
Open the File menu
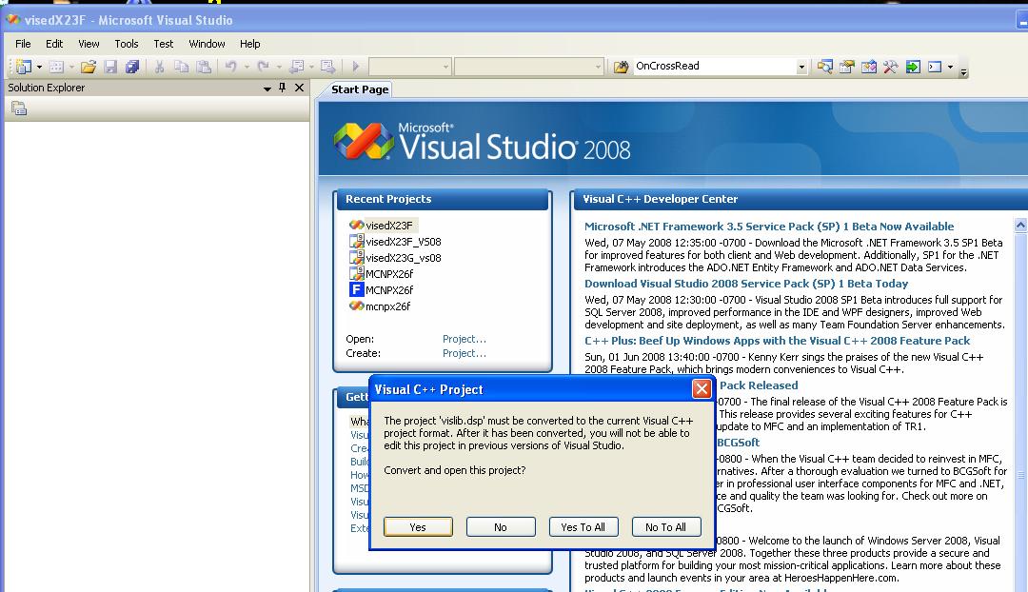tap(23, 44)
